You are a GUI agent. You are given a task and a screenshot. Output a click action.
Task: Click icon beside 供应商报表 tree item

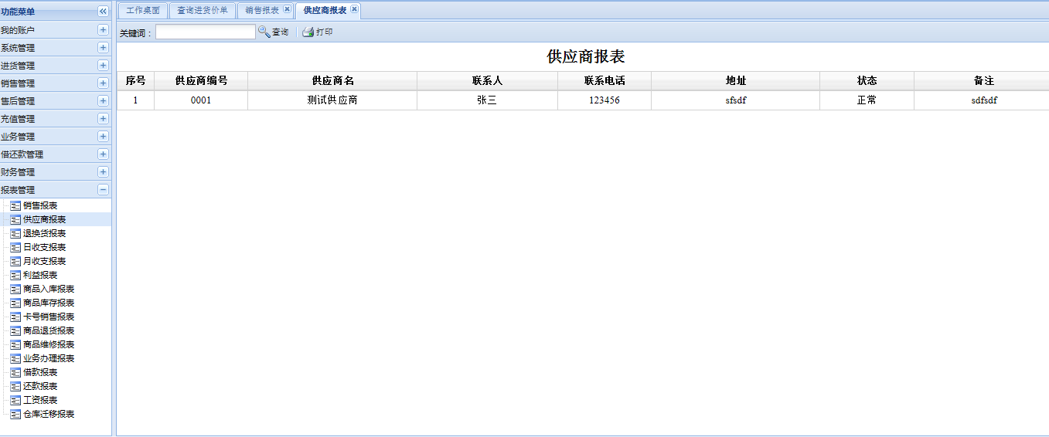[x=15, y=220]
